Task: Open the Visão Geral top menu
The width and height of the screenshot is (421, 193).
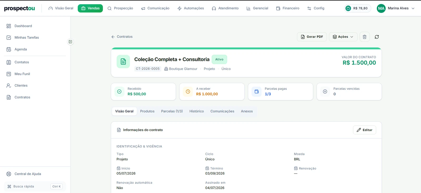Action: click(61, 8)
